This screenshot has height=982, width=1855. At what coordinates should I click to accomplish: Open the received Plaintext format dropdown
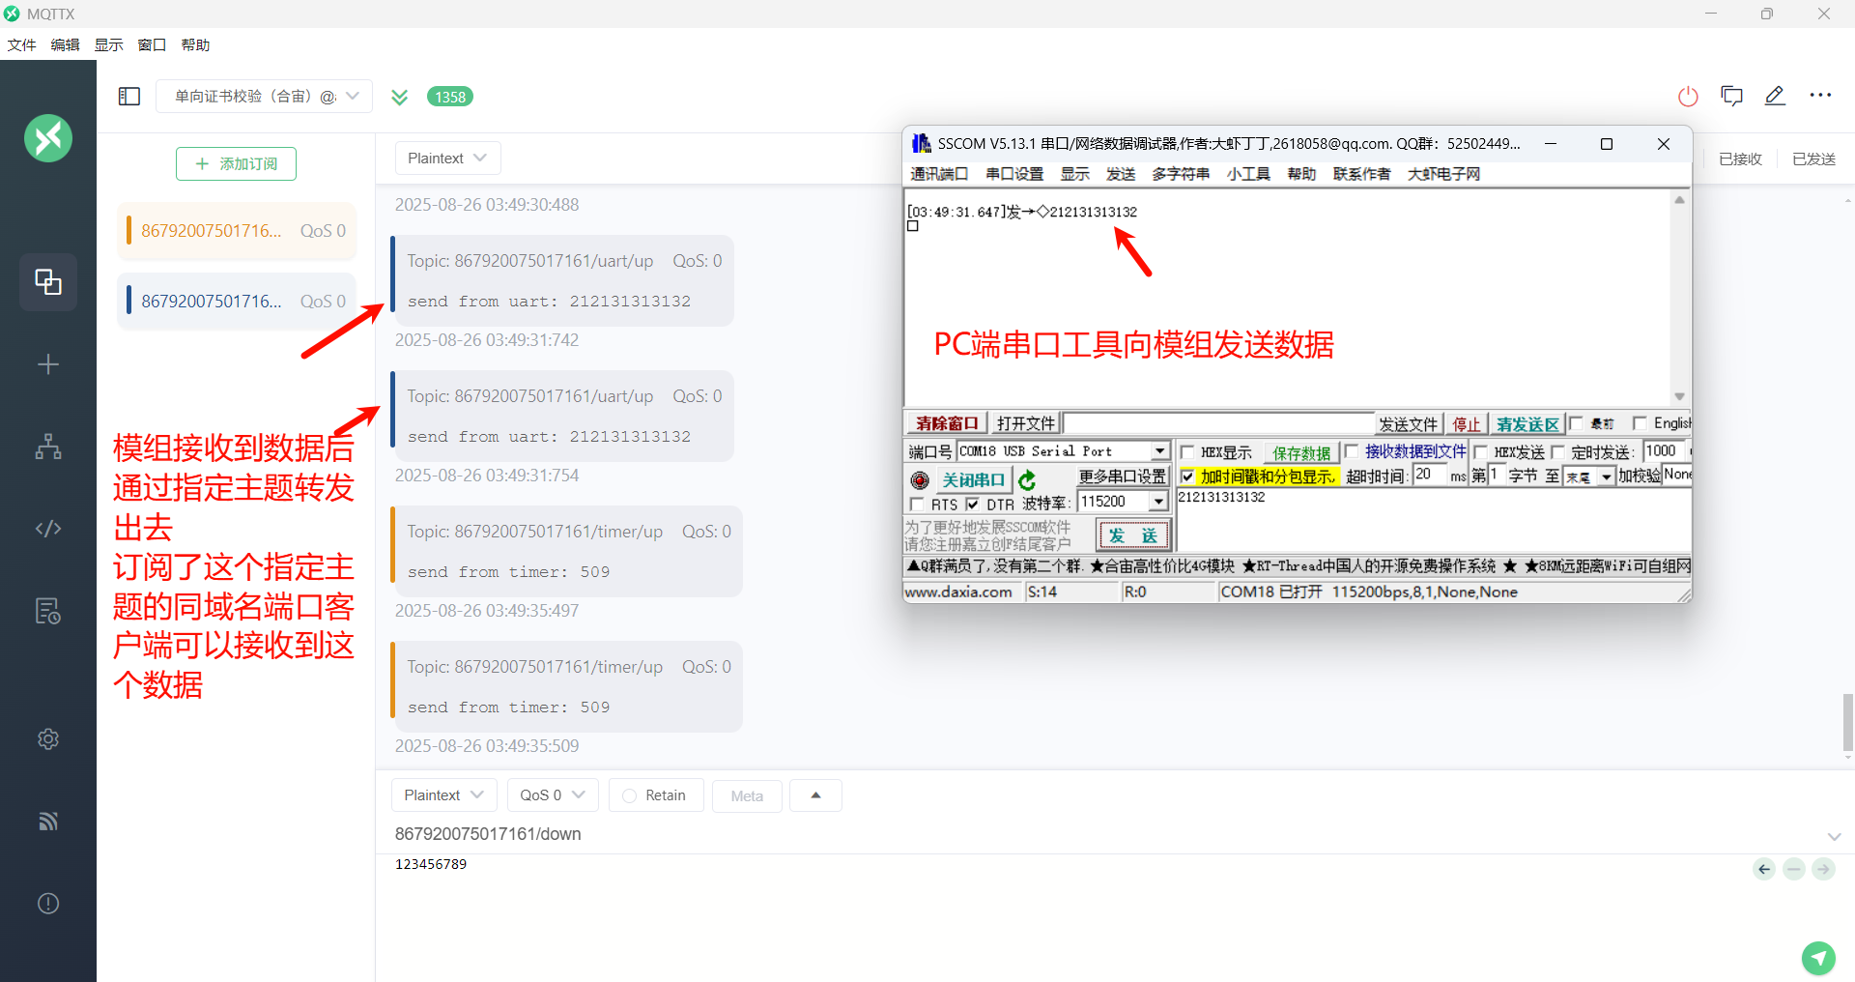447,158
